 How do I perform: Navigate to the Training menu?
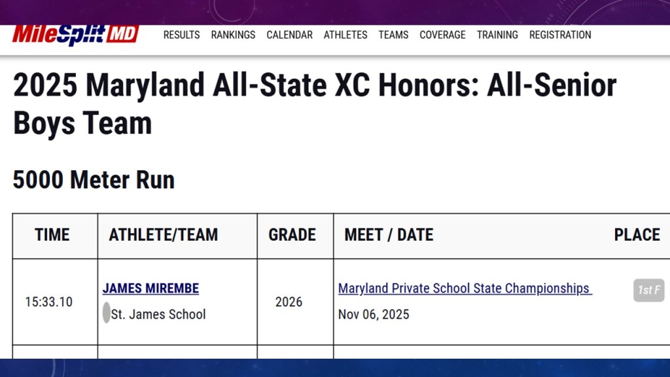(x=497, y=35)
